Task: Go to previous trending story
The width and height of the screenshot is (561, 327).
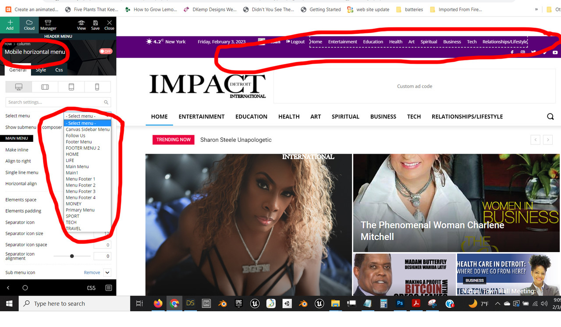Action: 535,140
